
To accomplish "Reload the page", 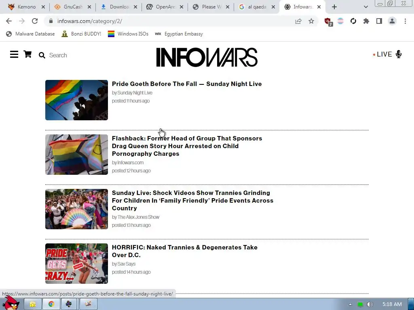I will click(x=35, y=21).
